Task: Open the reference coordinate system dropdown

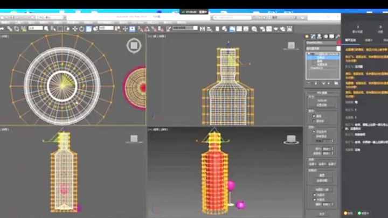Action: point(106,28)
